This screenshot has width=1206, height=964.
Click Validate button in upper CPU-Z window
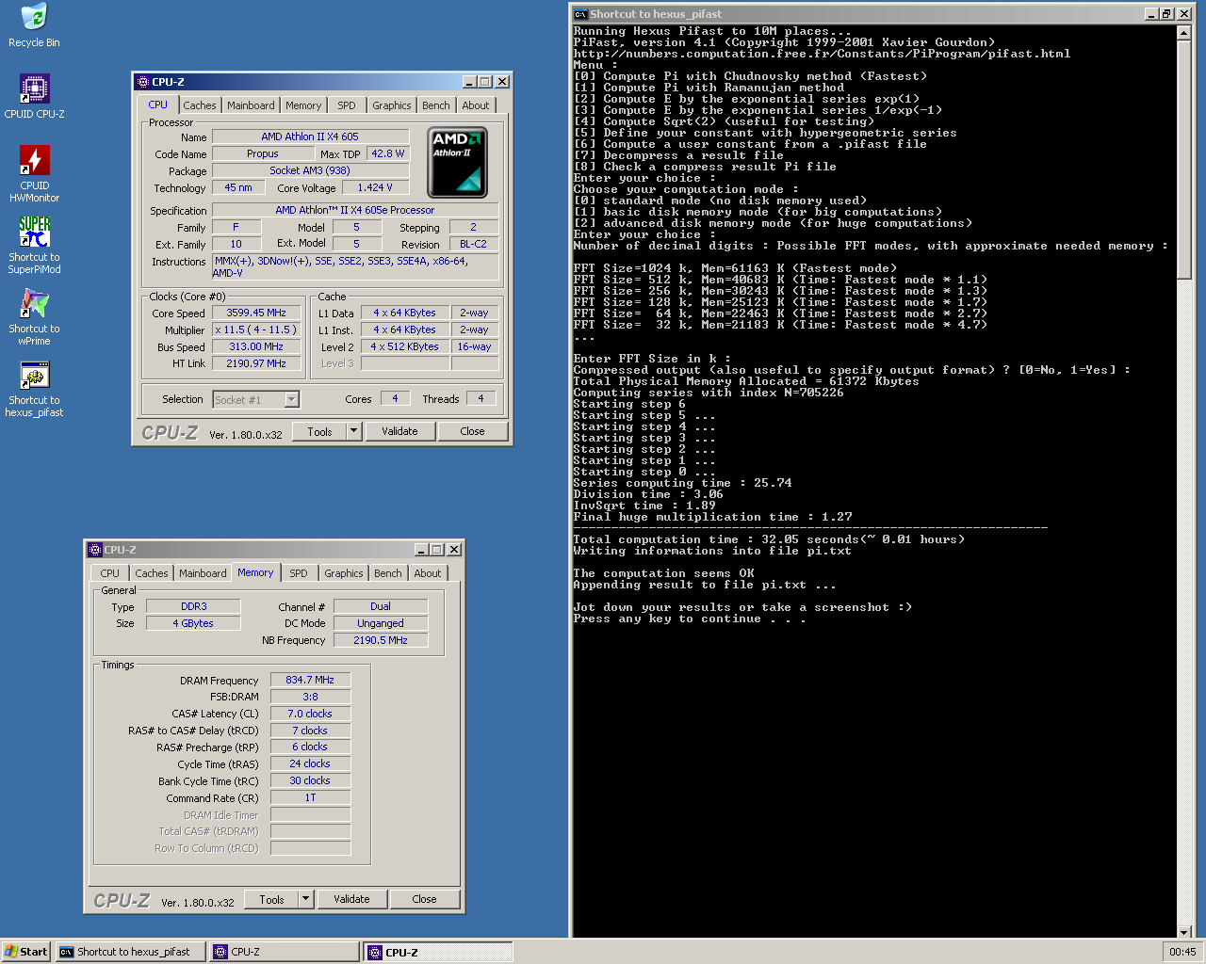399,431
